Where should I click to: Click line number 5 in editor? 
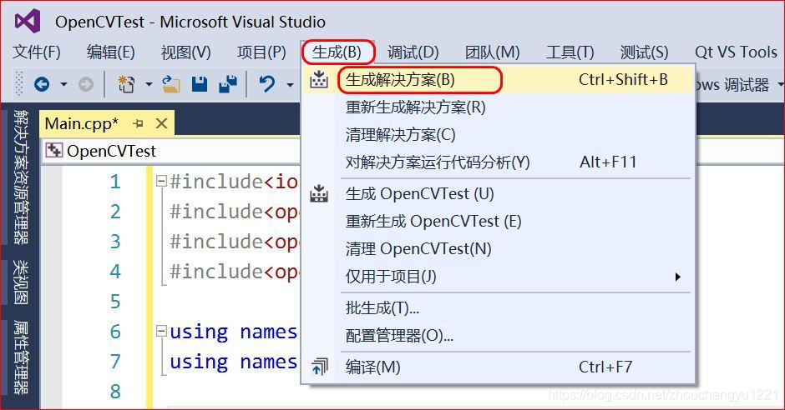115,301
